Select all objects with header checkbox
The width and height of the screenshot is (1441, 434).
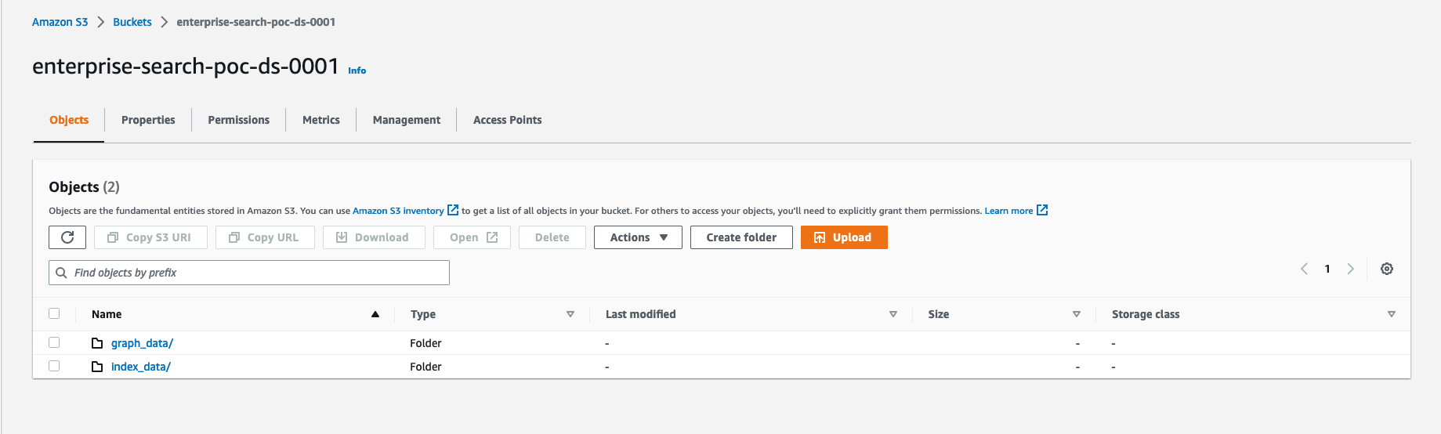pos(54,313)
